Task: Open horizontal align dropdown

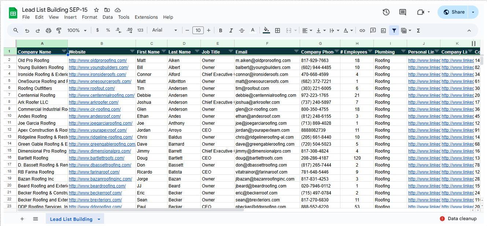Action: point(307,30)
